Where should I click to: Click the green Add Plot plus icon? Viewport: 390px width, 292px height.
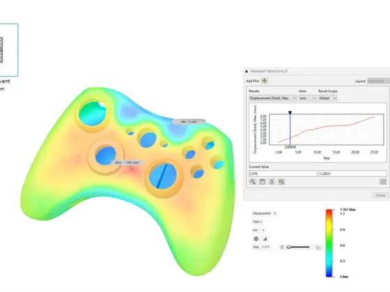[x=265, y=81]
